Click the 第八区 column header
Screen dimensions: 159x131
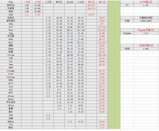point(102,2)
